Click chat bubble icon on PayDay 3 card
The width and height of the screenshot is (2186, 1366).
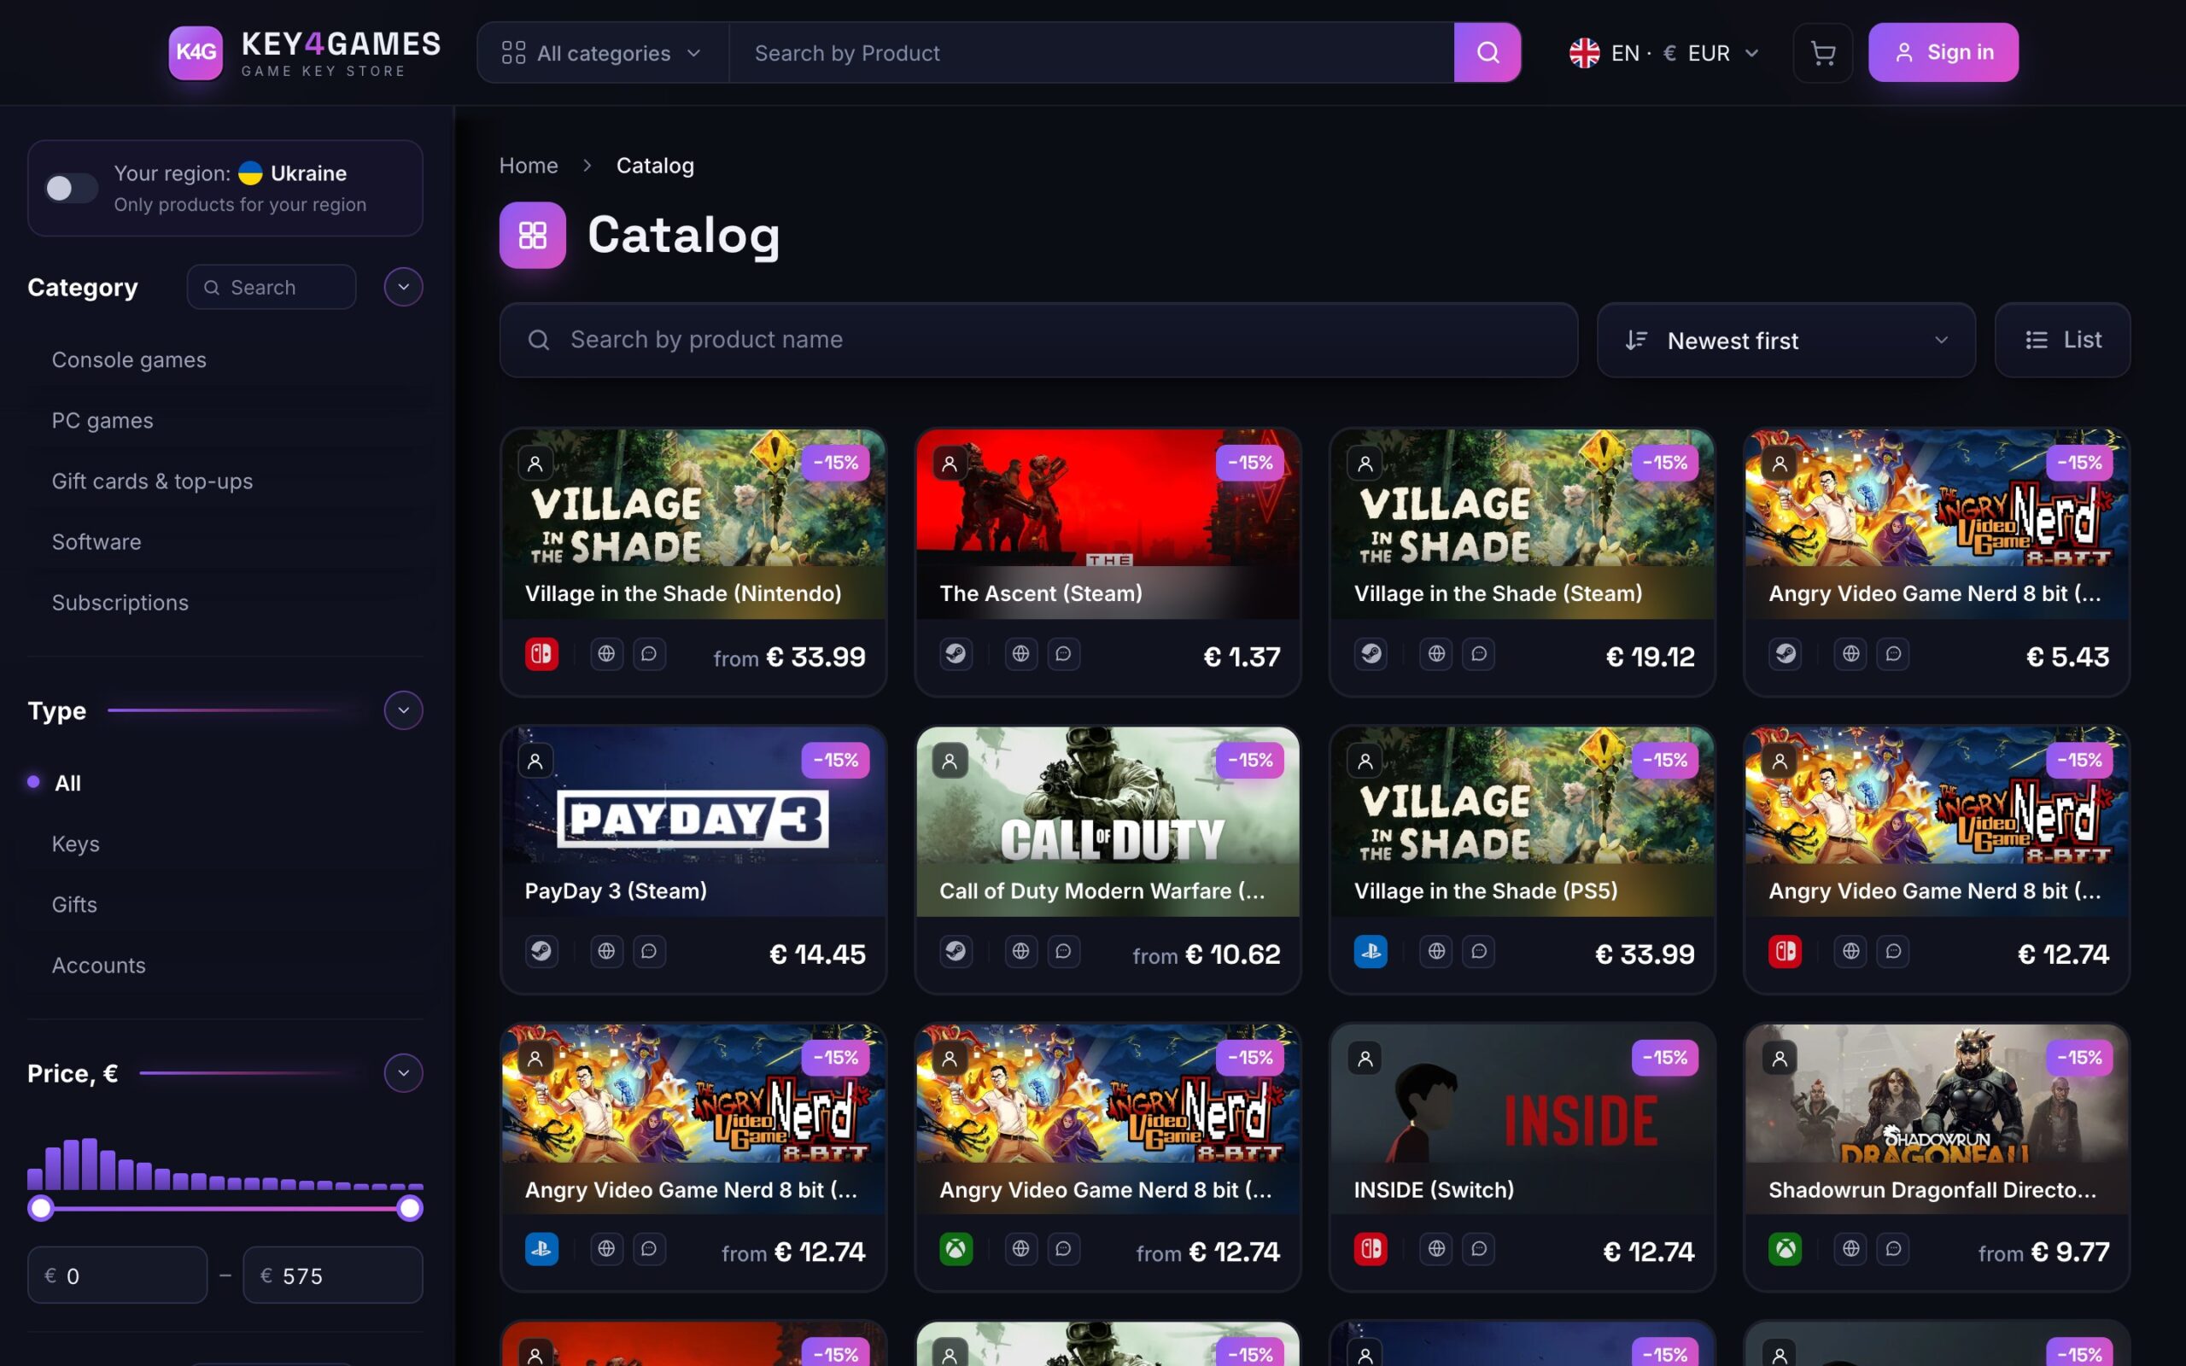[650, 951]
